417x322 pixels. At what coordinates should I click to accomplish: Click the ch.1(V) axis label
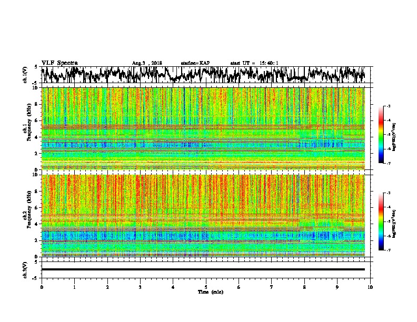pos(25,75)
